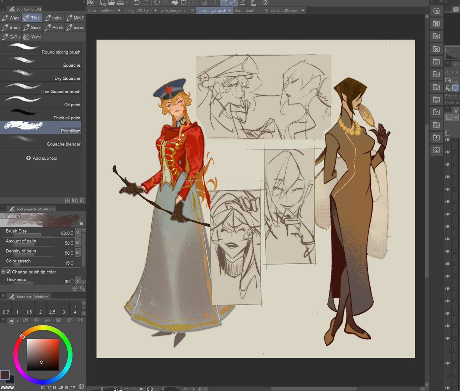Select the Sean brush group
Image resolution: width=460 pixels, height=391 pixels.
[x=32, y=27]
